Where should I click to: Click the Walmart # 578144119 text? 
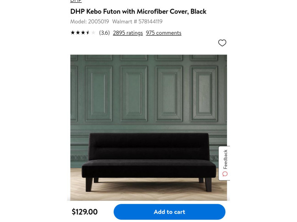tap(137, 22)
